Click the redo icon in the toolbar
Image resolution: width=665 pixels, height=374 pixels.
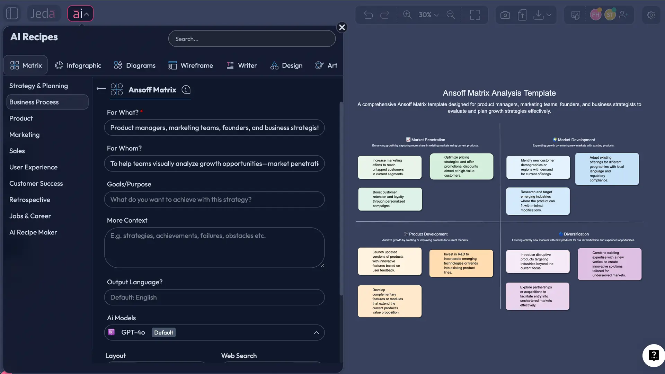[385, 15]
